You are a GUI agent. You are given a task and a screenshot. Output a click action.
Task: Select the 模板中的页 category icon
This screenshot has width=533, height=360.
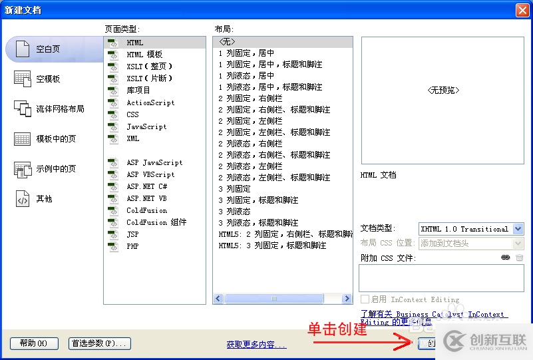click(x=23, y=138)
